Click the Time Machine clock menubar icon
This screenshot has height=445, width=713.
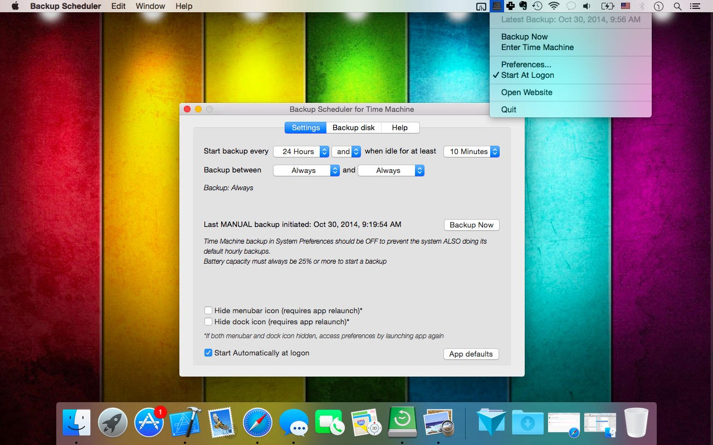coord(538,6)
